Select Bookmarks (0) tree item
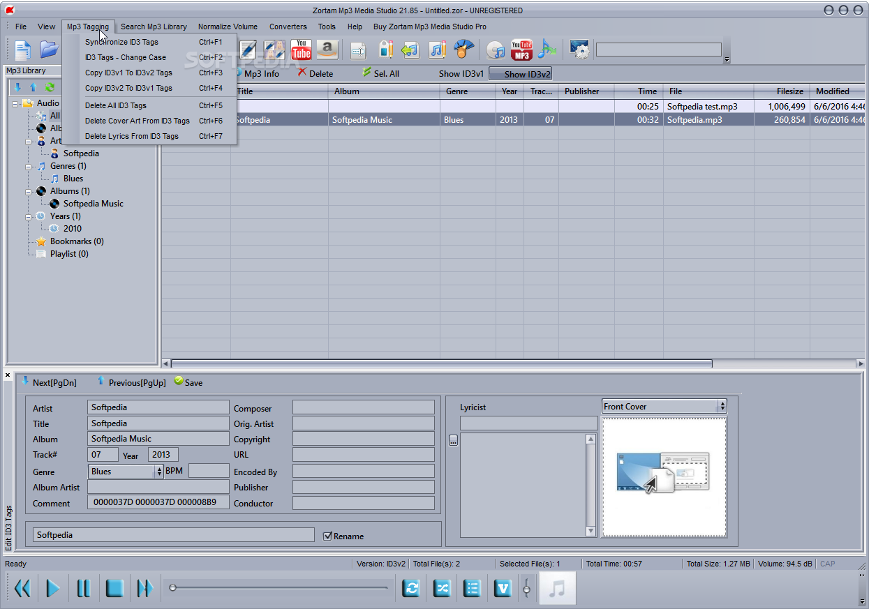 pos(77,241)
